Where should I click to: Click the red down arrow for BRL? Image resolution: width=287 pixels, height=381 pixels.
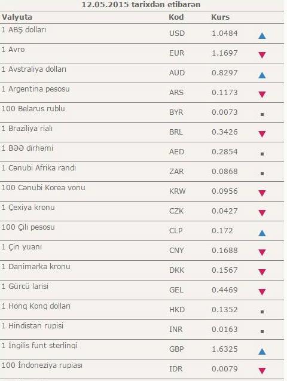pos(262,134)
